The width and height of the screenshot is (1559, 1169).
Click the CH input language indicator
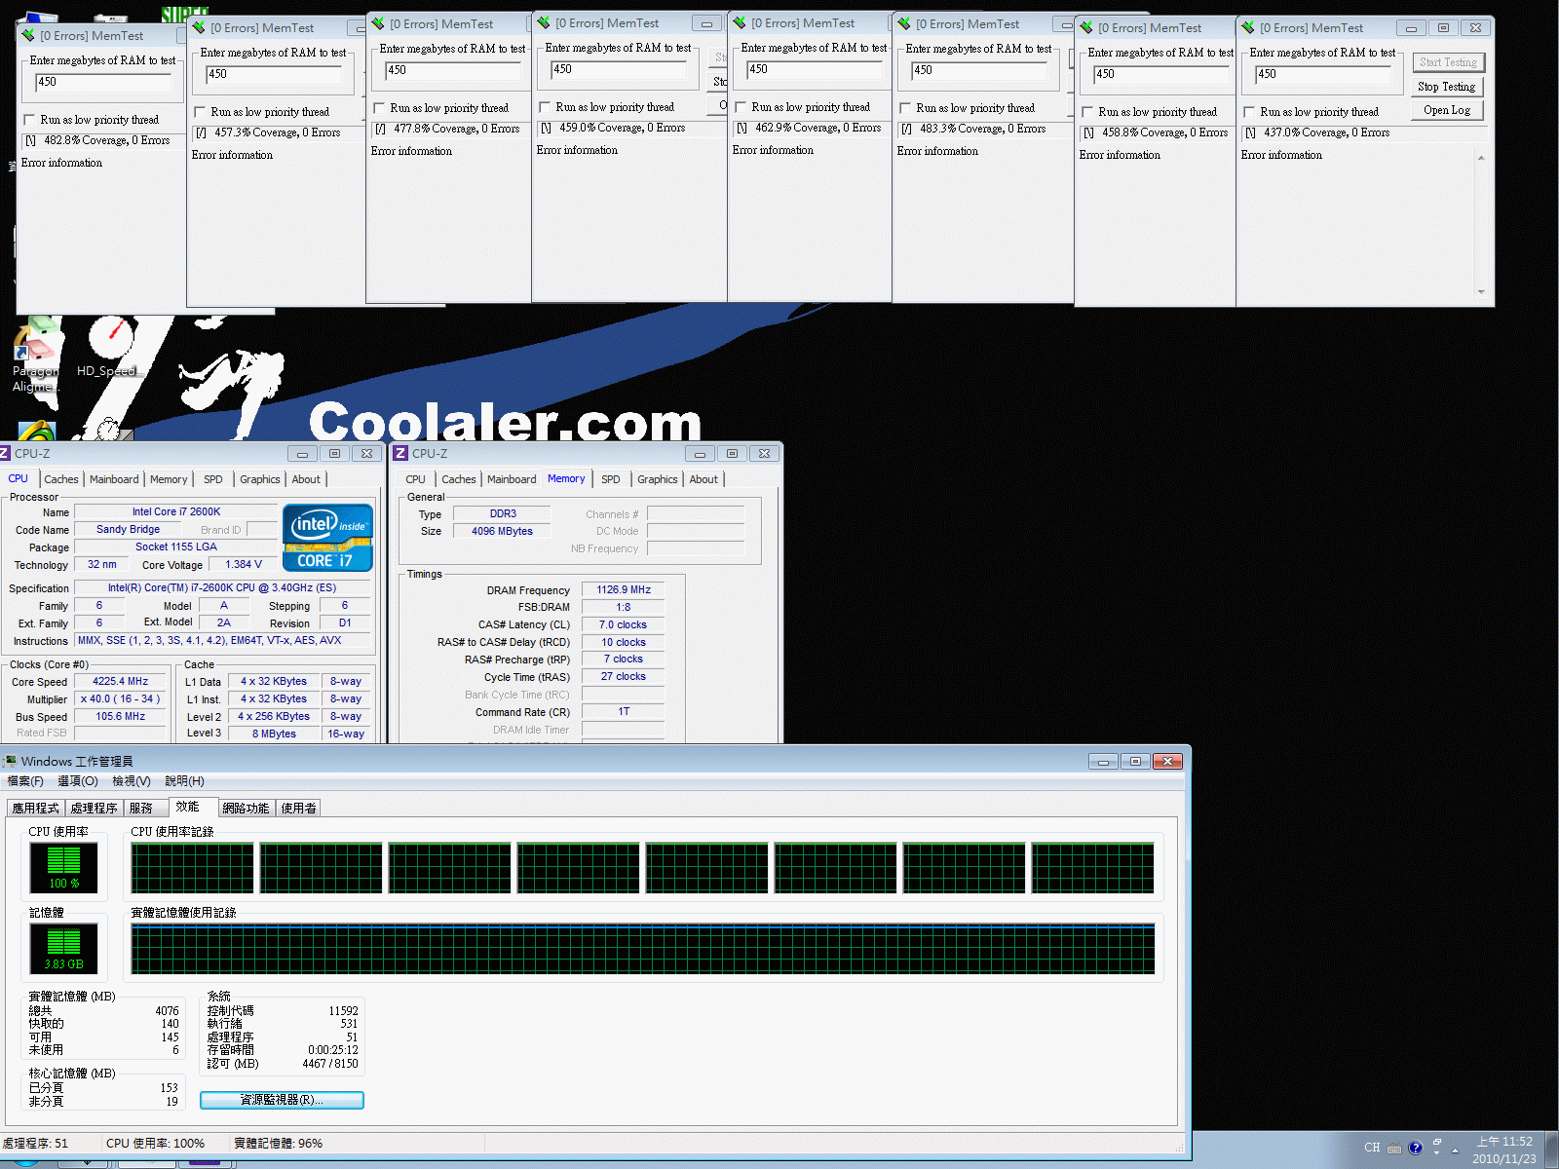coord(1372,1148)
